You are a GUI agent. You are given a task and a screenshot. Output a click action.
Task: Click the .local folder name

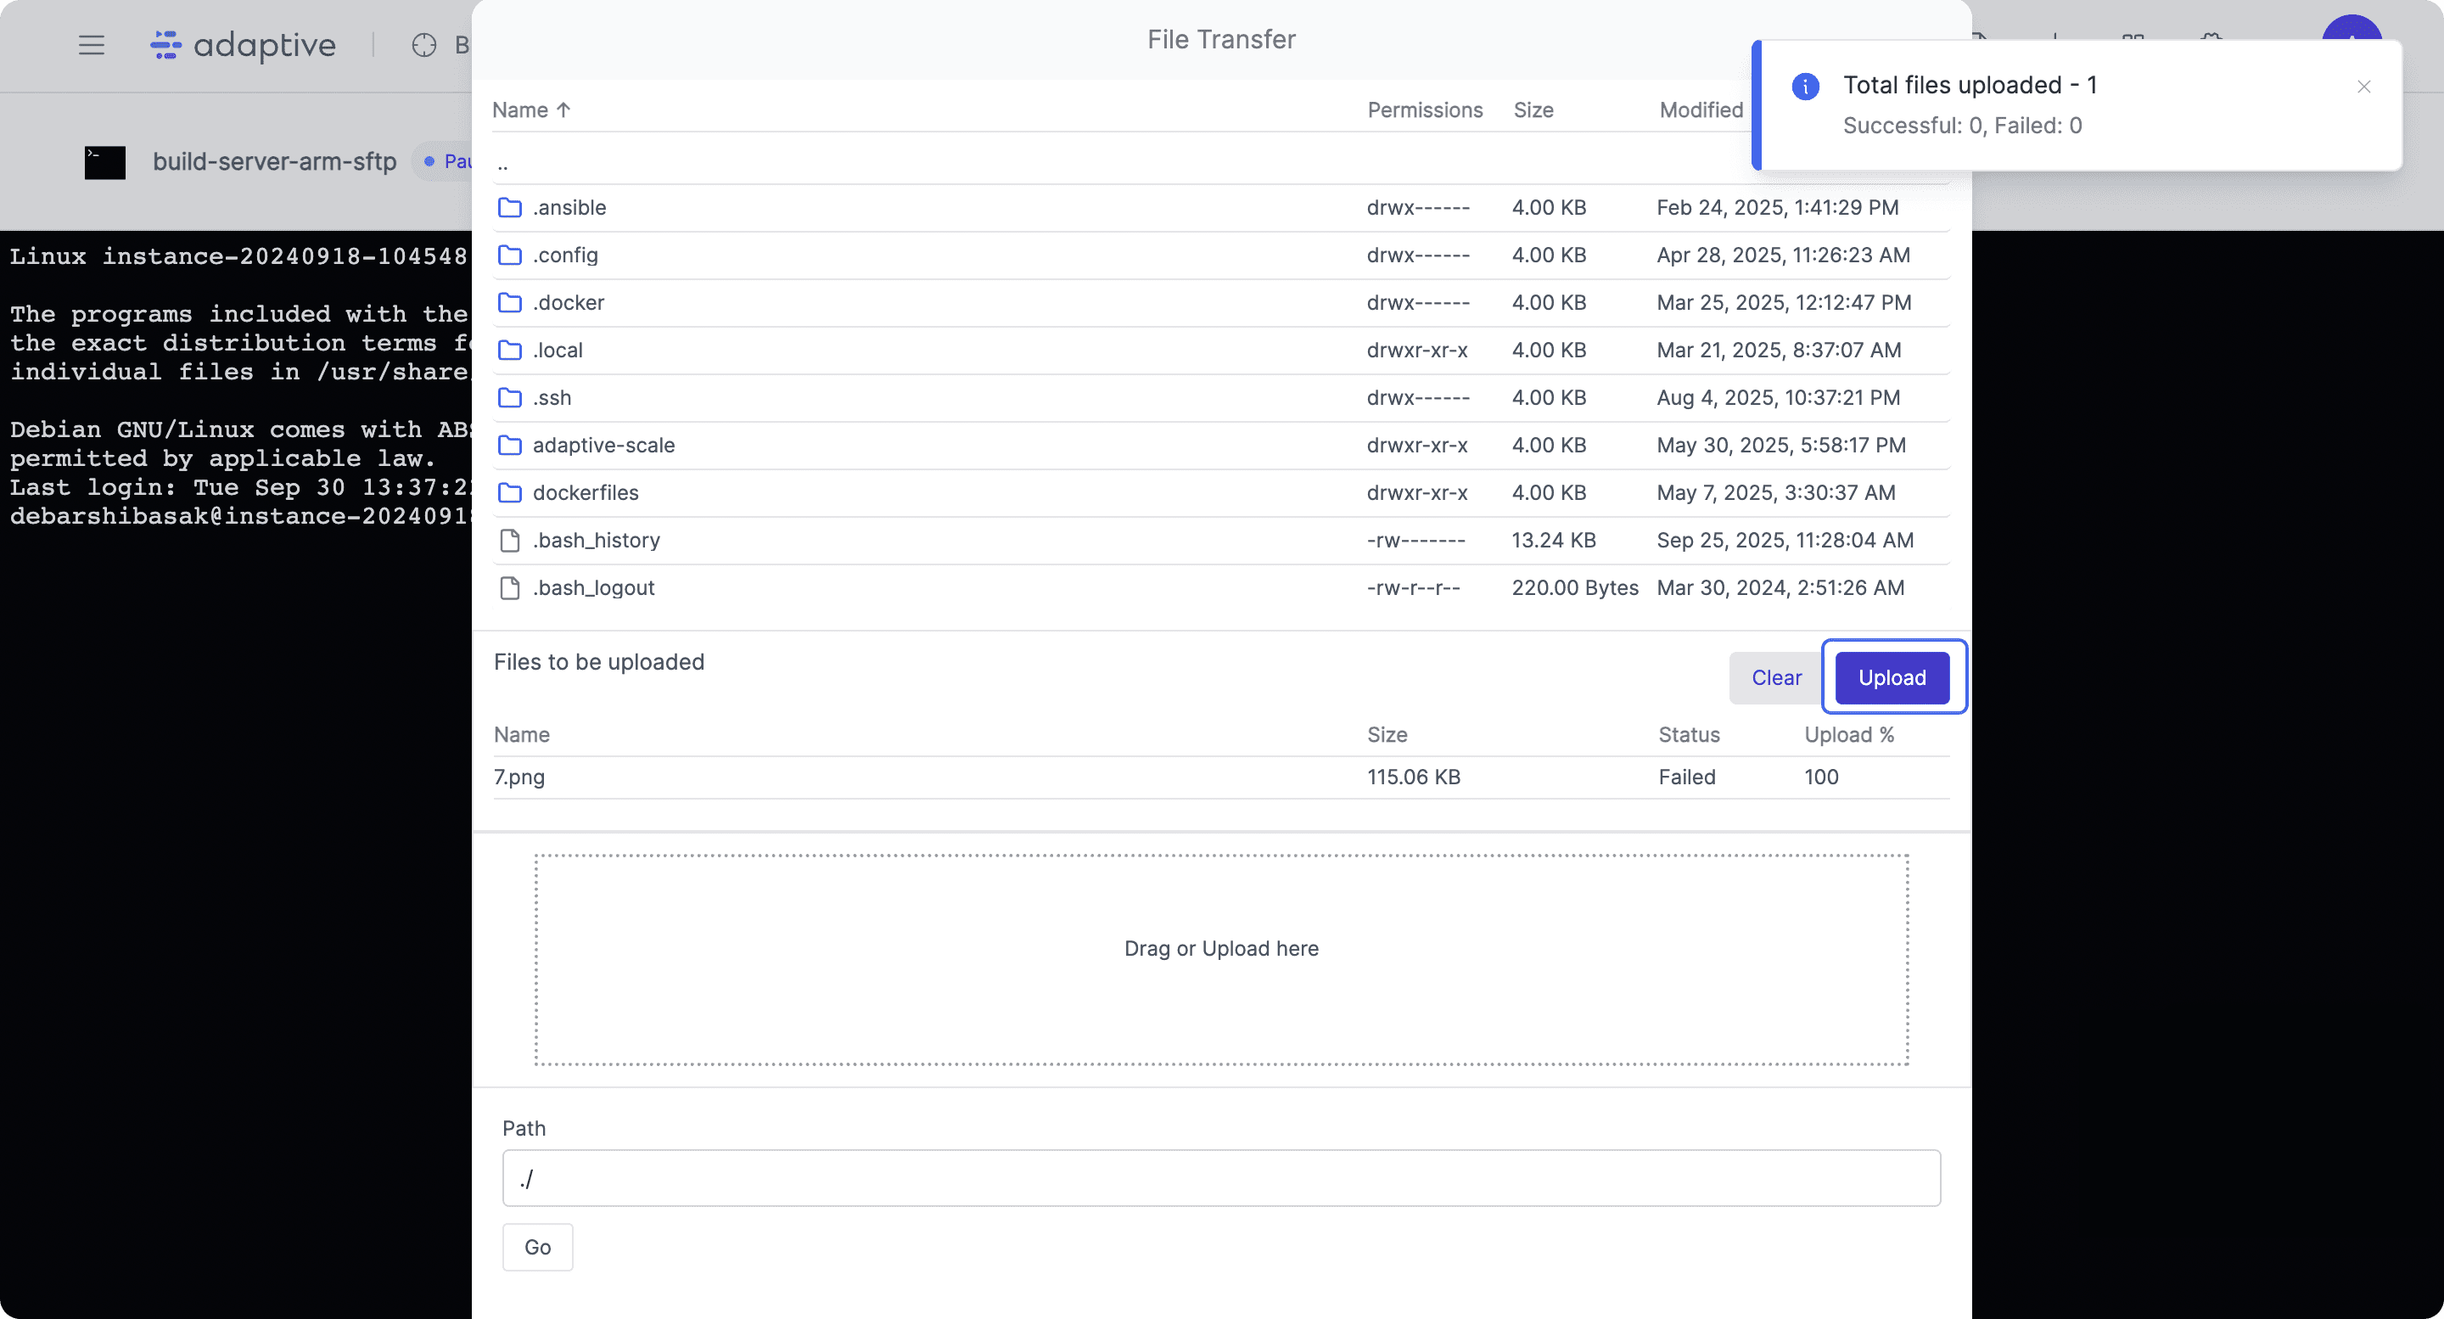click(x=558, y=351)
